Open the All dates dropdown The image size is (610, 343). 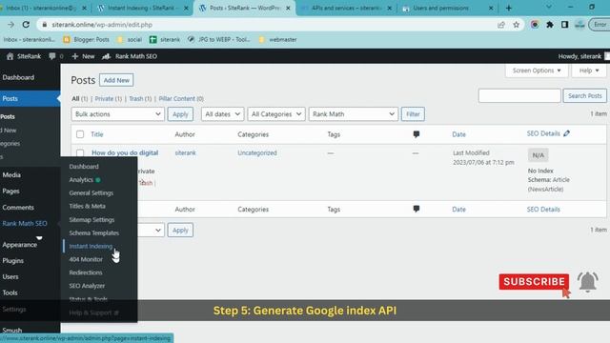click(222, 114)
